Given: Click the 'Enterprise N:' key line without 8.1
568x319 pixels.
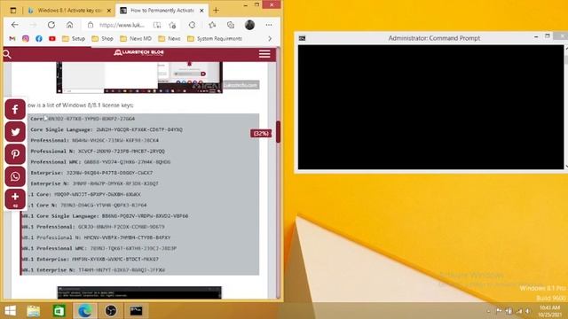Looking at the screenshot, I should [x=95, y=183].
